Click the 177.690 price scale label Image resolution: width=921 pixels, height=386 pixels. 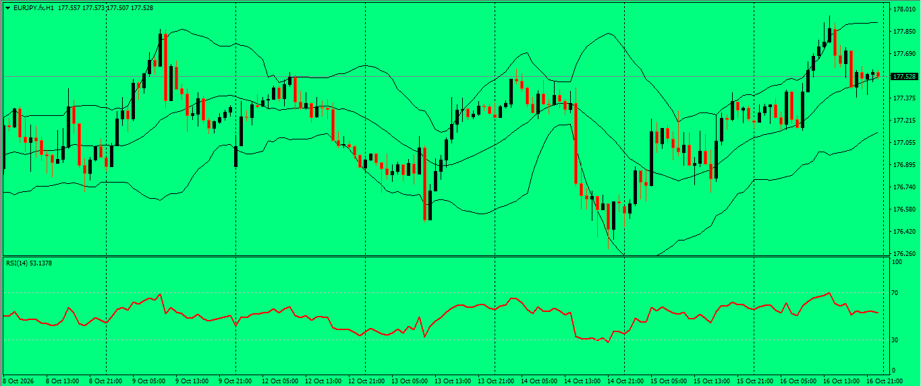[x=904, y=54]
